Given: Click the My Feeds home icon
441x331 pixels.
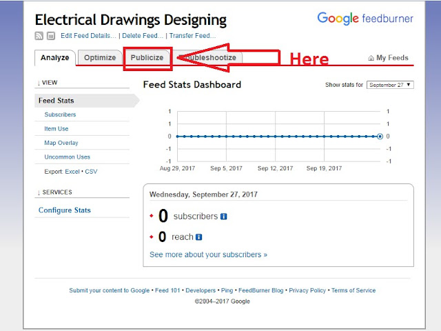Looking at the screenshot, I should pos(371,58).
